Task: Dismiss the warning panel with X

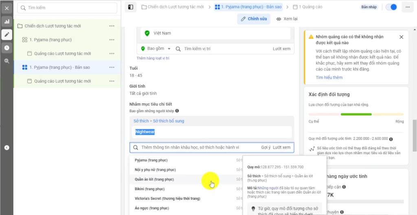Action: [x=401, y=37]
